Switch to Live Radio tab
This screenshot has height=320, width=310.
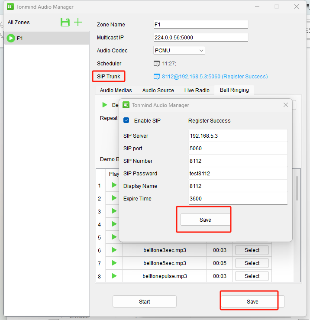(197, 91)
